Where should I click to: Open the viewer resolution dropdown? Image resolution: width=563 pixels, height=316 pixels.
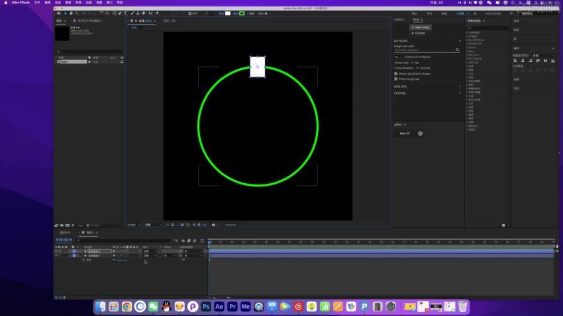click(152, 225)
